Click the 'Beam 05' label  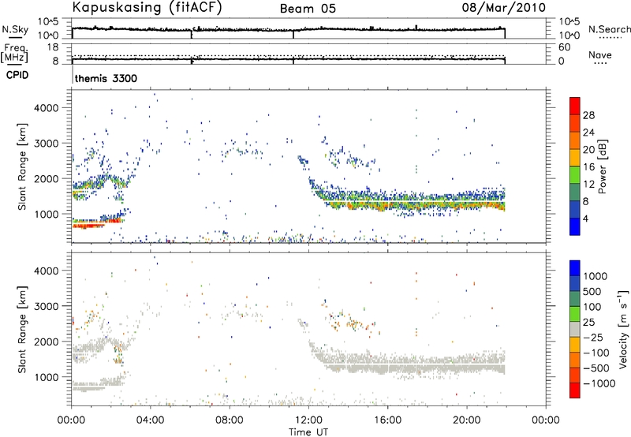click(308, 9)
